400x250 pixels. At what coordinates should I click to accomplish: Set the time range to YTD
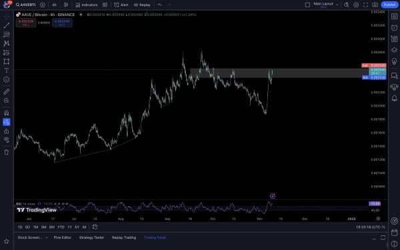point(61,227)
